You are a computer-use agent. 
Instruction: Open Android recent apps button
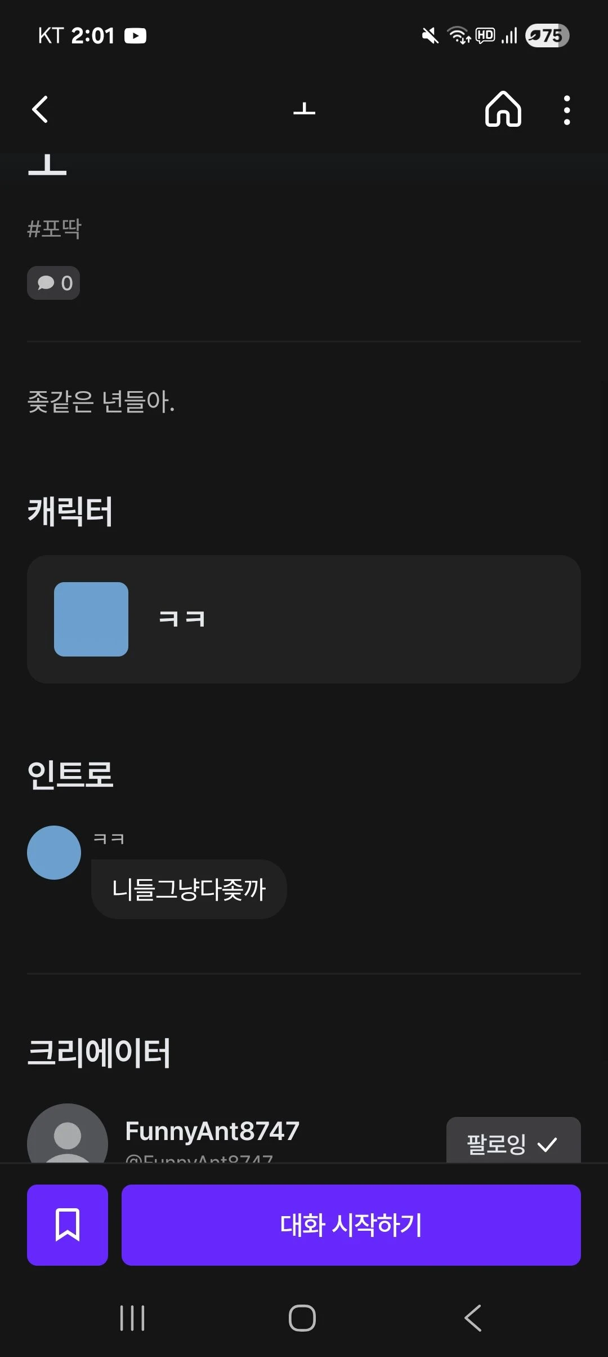[132, 1318]
